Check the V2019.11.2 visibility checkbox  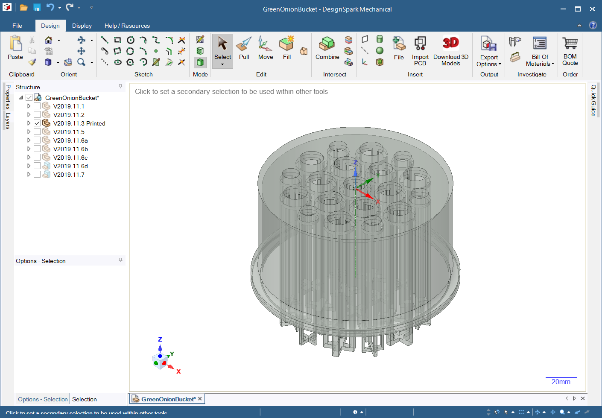click(37, 114)
